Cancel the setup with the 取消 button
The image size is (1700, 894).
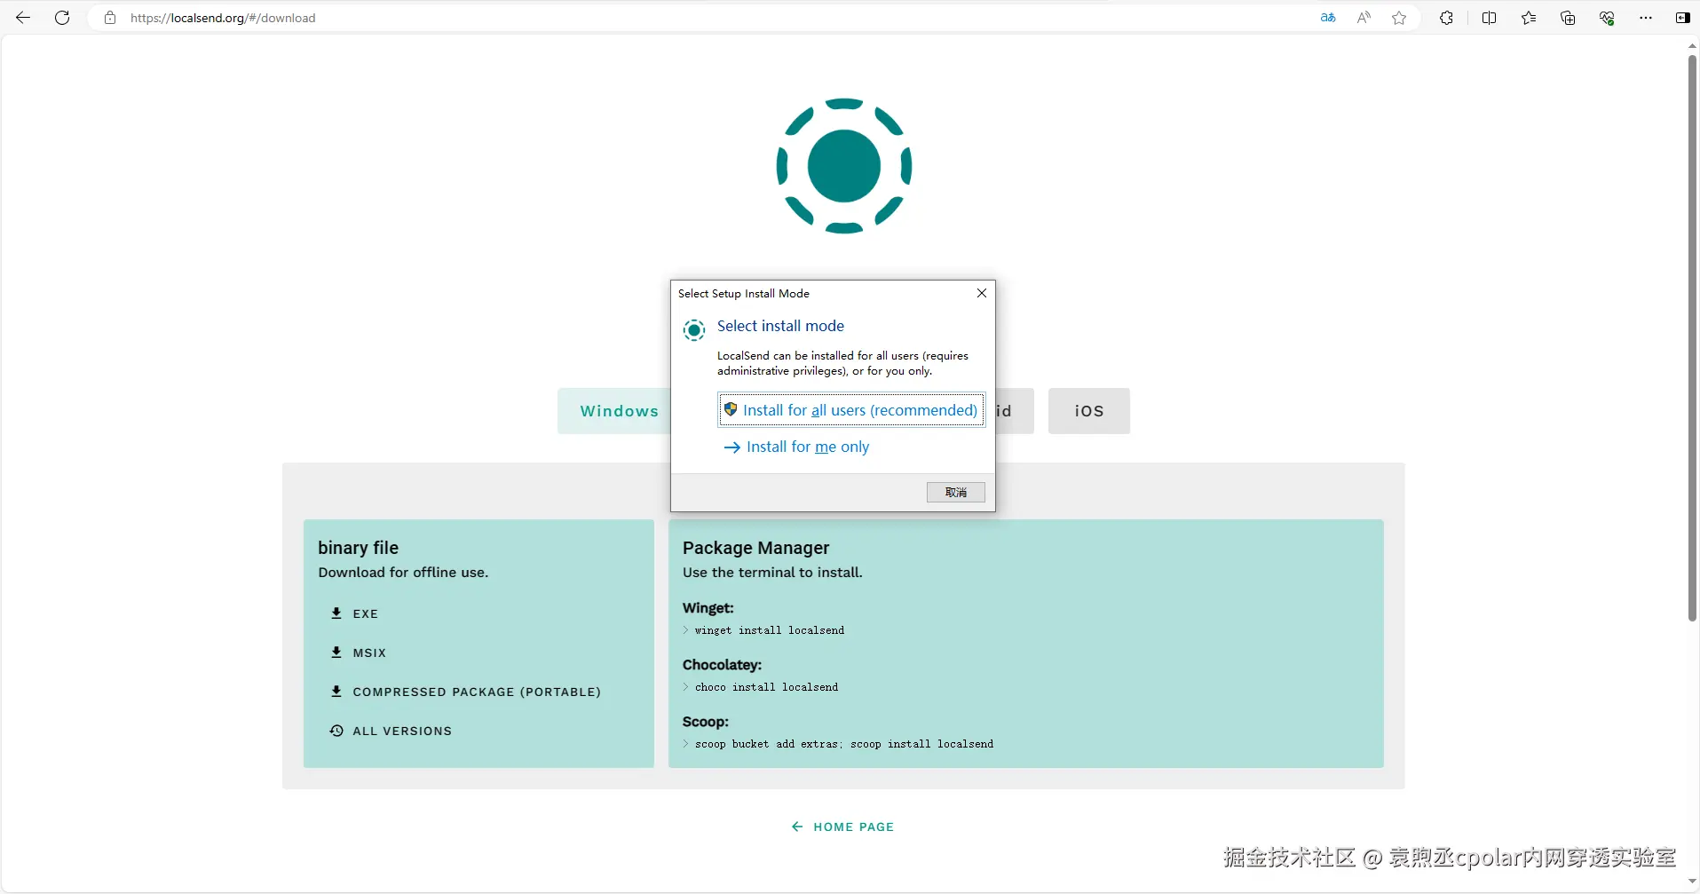pyautogui.click(x=956, y=493)
